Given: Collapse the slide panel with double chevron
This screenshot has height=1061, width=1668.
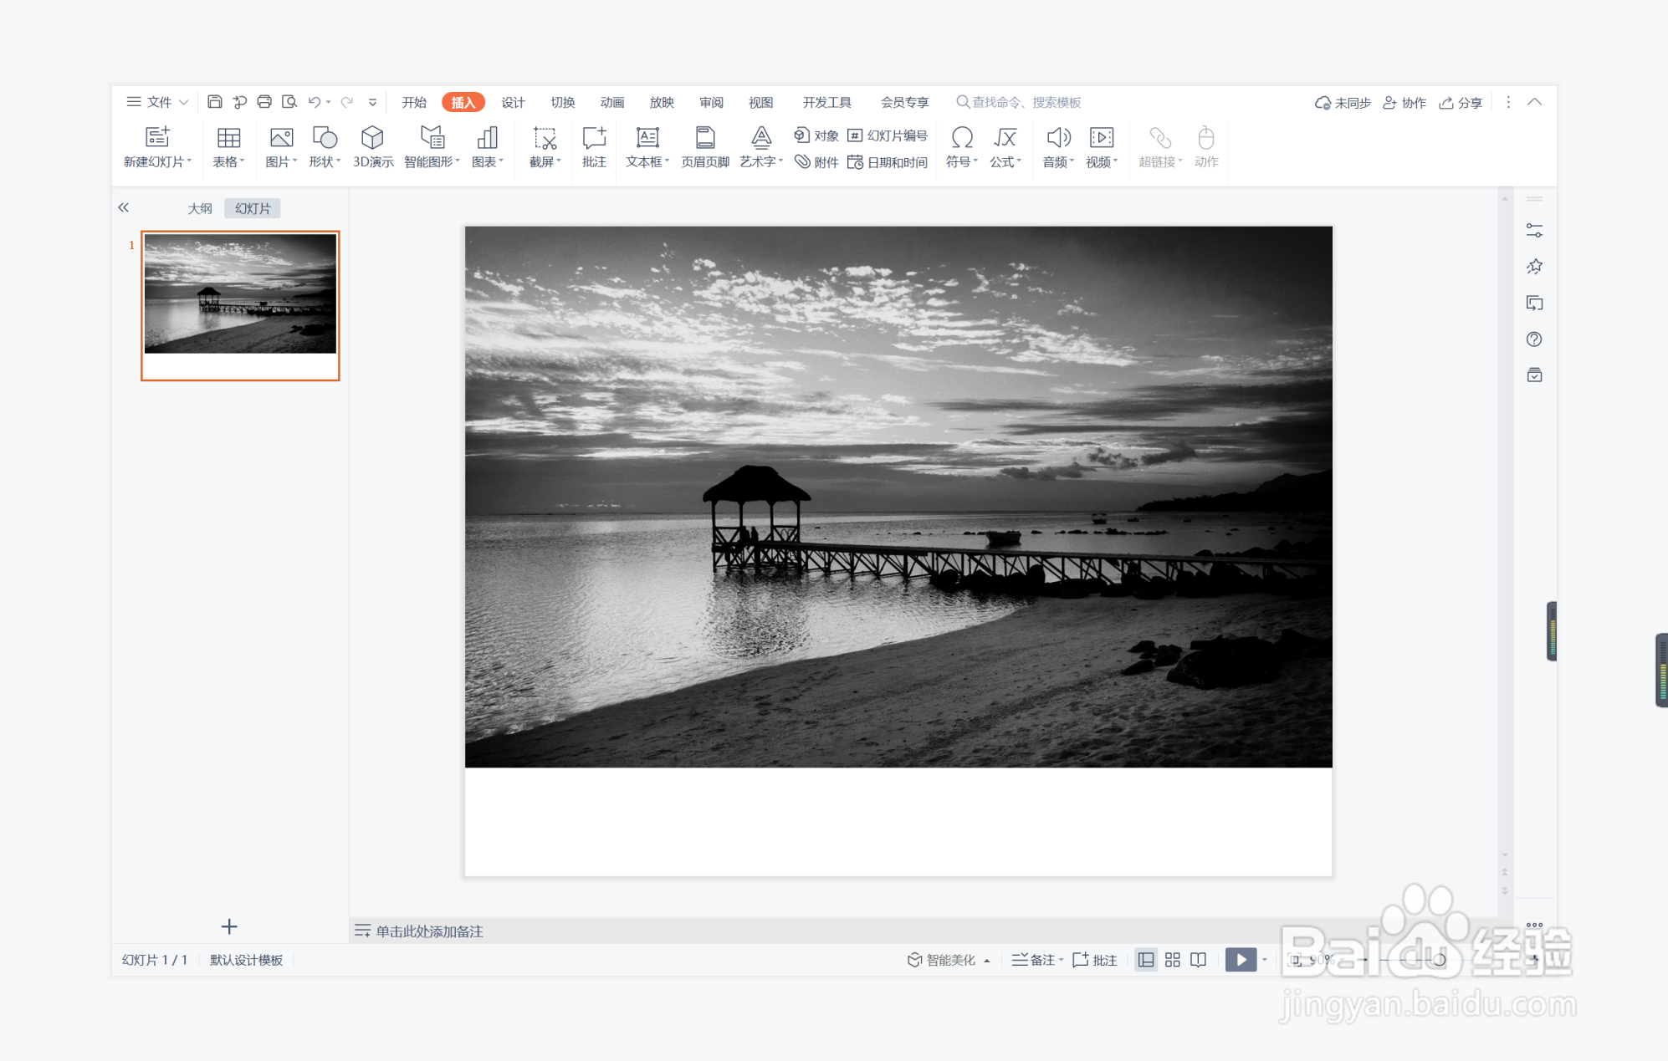Looking at the screenshot, I should (124, 207).
